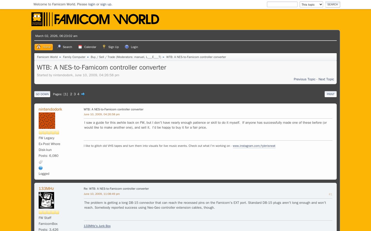
Task: Go to page 3 of the topic
Action: point(75,94)
